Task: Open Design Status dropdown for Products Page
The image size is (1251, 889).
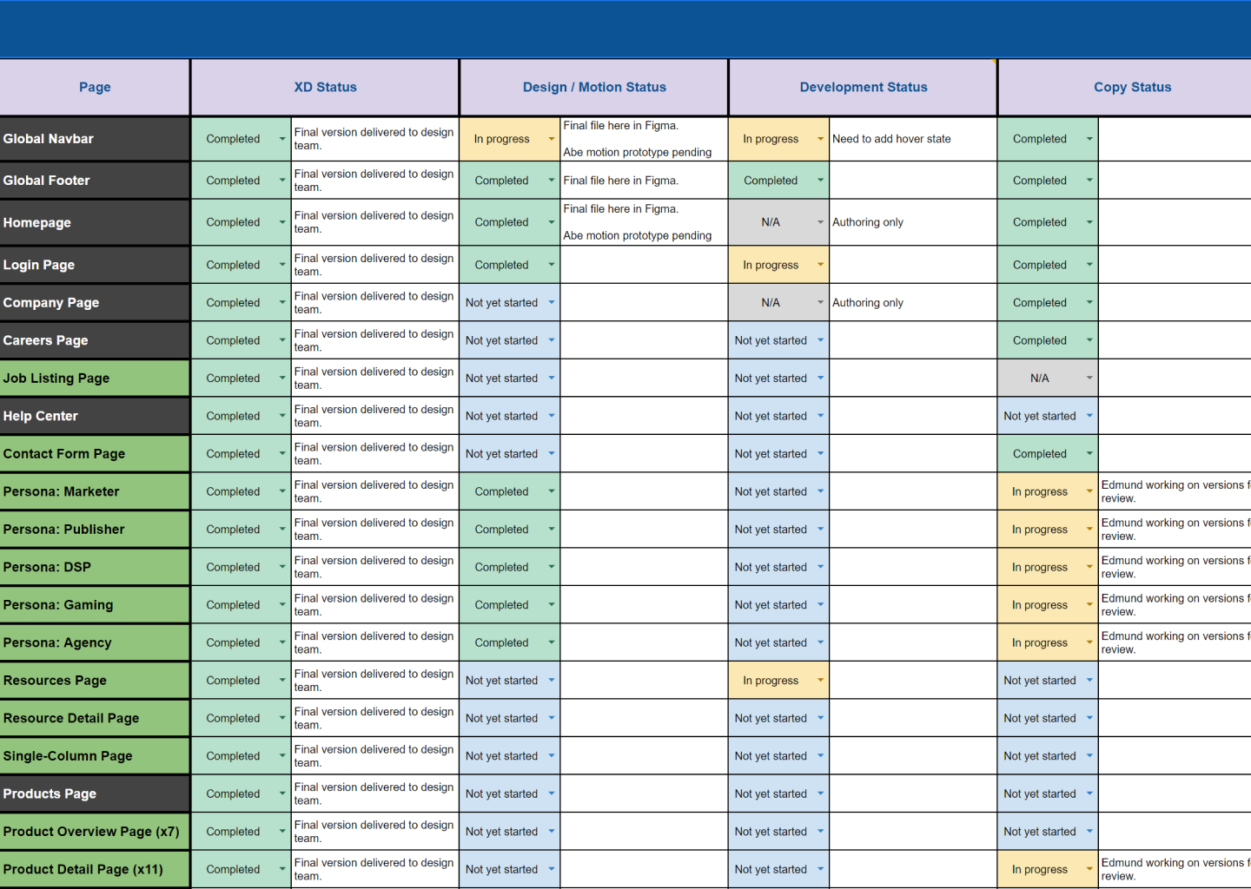Action: 552,794
